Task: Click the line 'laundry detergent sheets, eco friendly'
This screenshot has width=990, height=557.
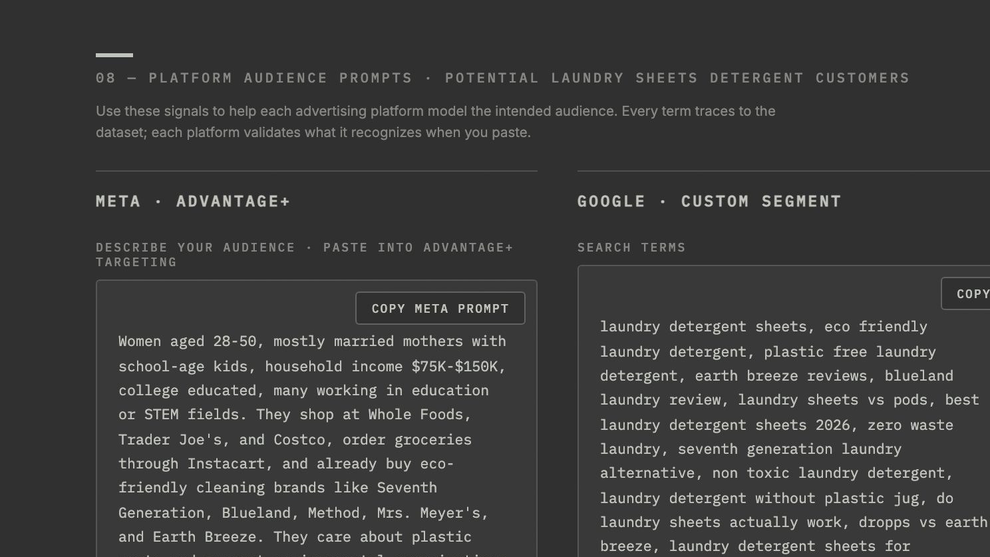Action: pyautogui.click(x=763, y=327)
